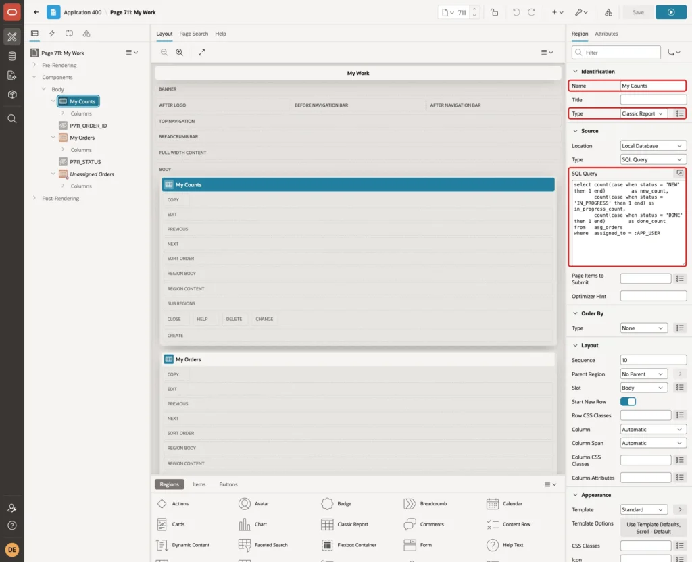Open the Slot Body dropdown
Viewport: 692px width, 562px height.
click(643, 388)
